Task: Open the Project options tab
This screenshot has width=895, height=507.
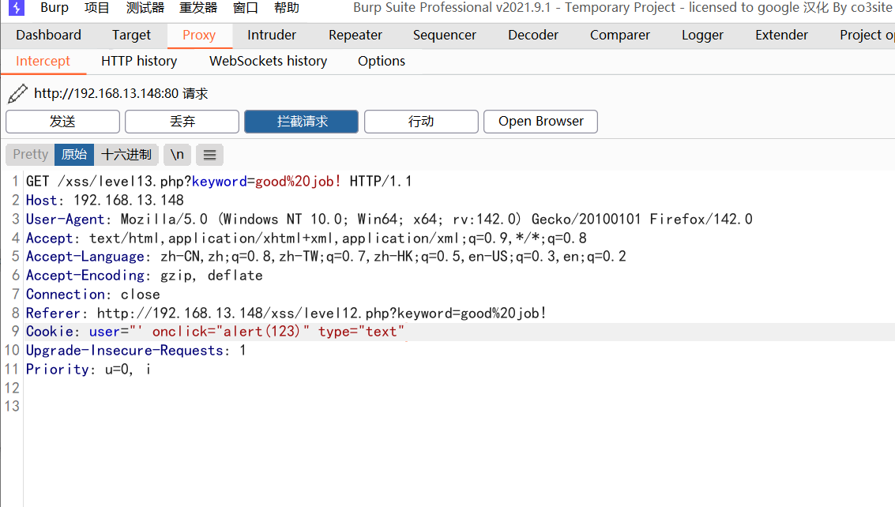Action: click(867, 36)
